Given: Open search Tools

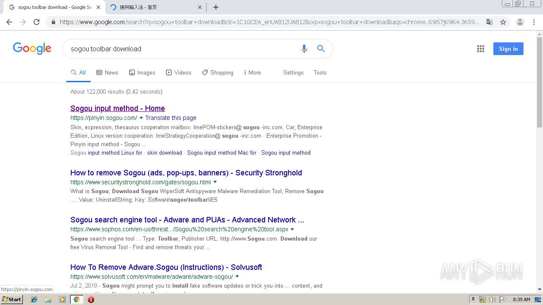Looking at the screenshot, I should click(x=320, y=72).
